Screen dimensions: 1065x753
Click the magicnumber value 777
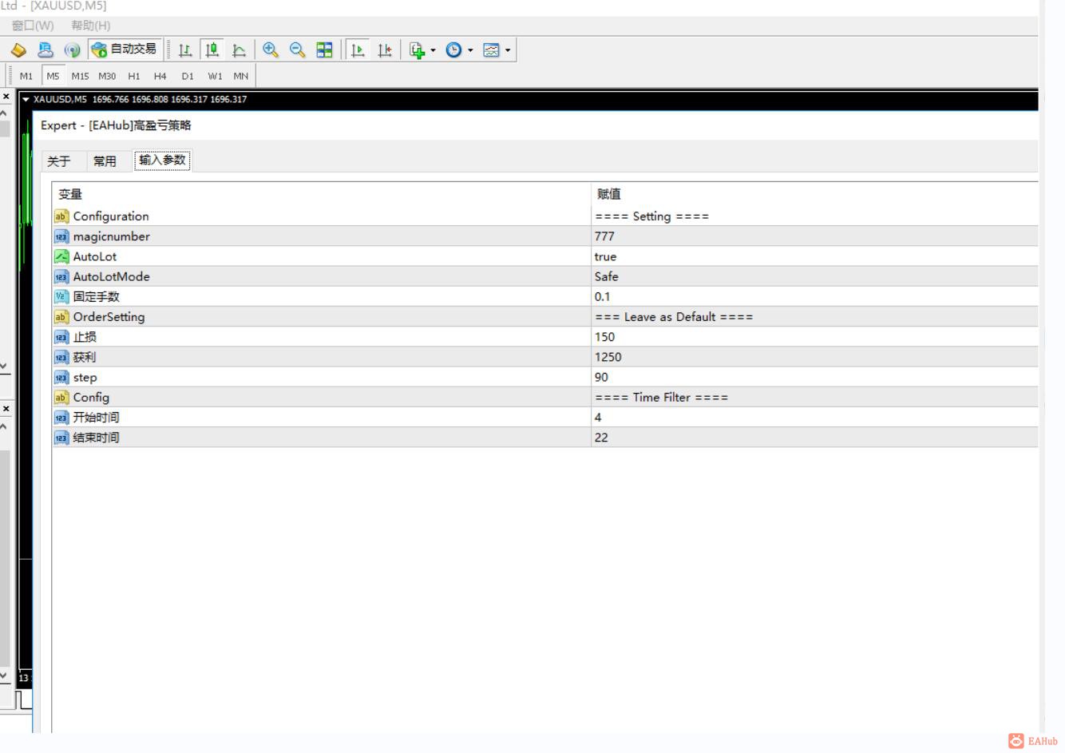604,236
